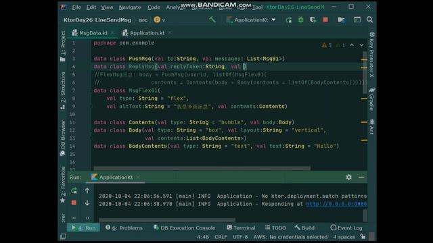Change the 4 spaces indent setting
The width and height of the screenshot is (433, 243).
344,237
